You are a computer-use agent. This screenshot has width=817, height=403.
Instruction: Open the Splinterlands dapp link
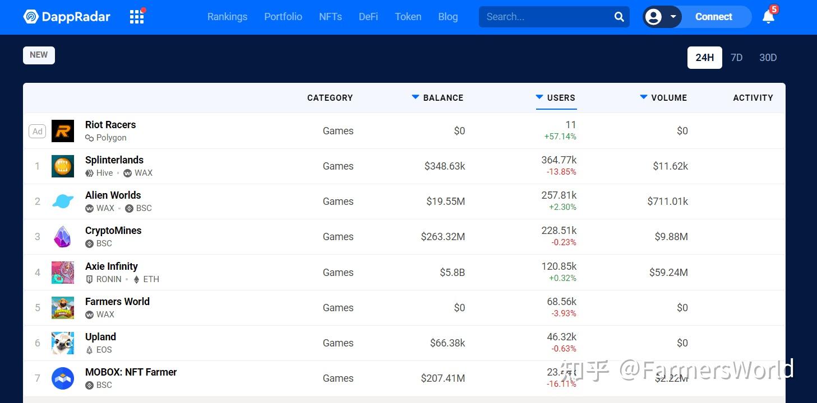114,160
